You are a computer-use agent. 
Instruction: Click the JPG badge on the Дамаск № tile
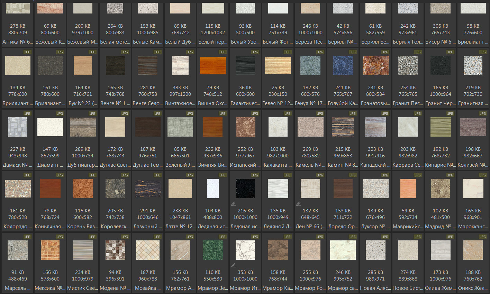[27, 113]
